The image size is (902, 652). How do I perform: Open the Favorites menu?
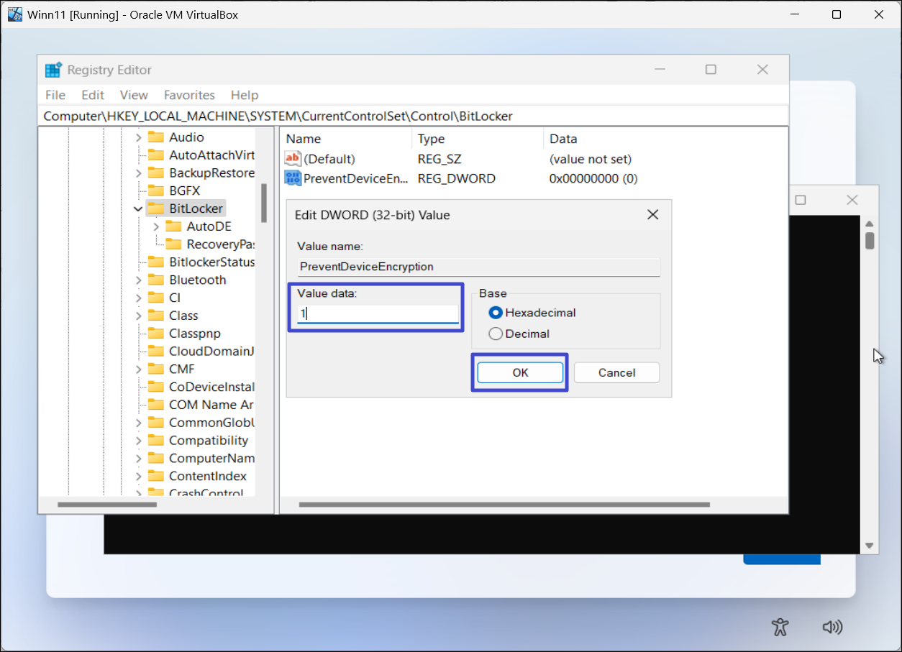pos(189,95)
